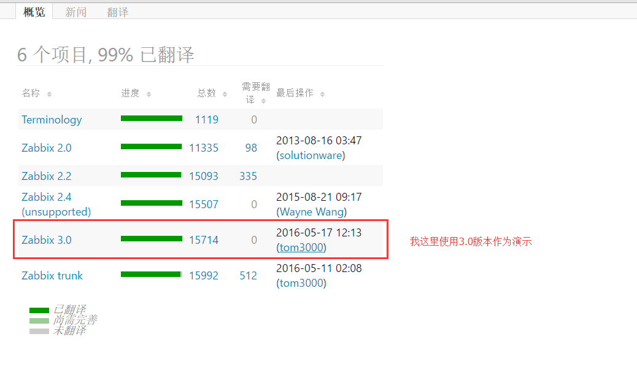Click Terminology untranslated count 0
637x374 pixels.
[254, 120]
